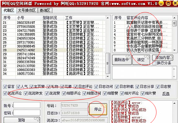The height and width of the screenshot is (123, 178).
Task: Select account row 2957411664
Action: [x=52, y=54]
